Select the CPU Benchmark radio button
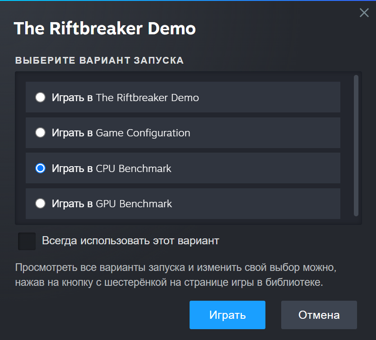376x340 pixels. click(x=40, y=168)
